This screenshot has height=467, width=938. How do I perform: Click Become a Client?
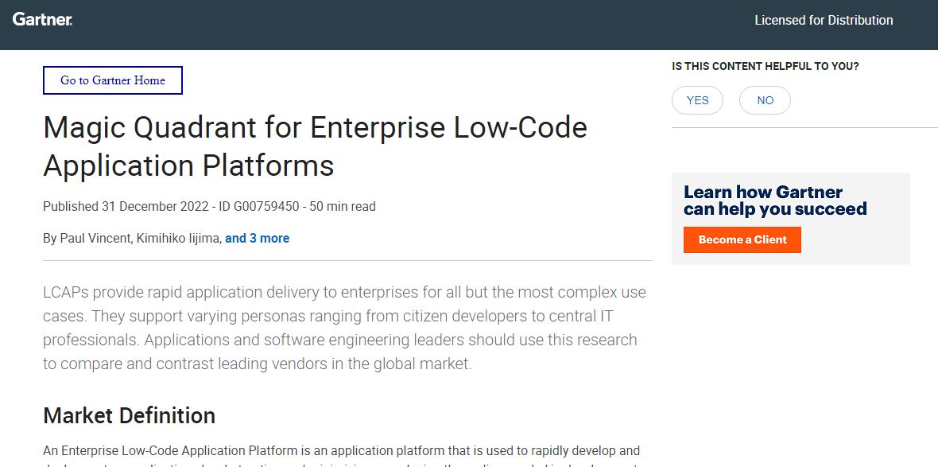tap(741, 239)
